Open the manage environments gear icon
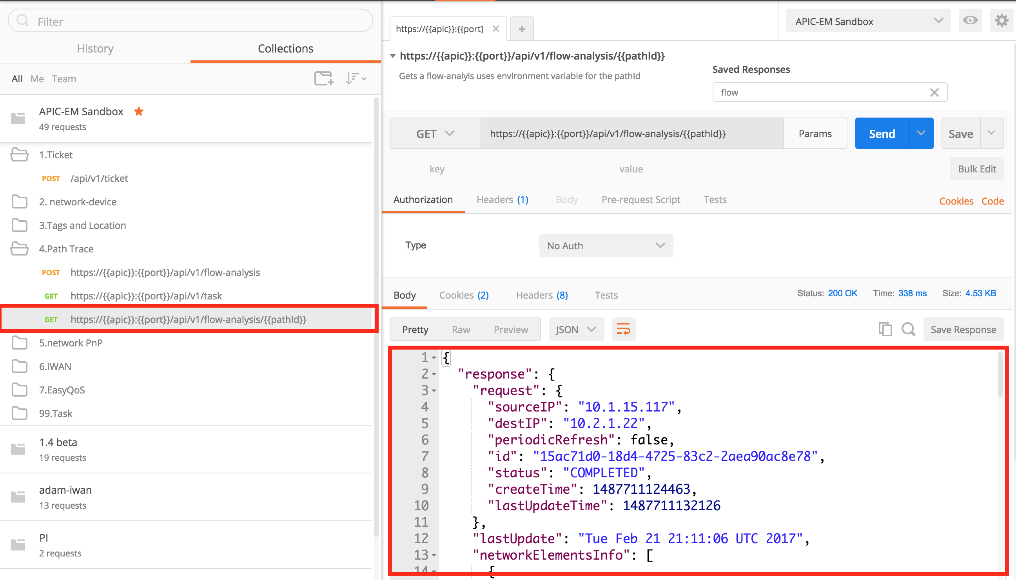 click(x=1001, y=20)
